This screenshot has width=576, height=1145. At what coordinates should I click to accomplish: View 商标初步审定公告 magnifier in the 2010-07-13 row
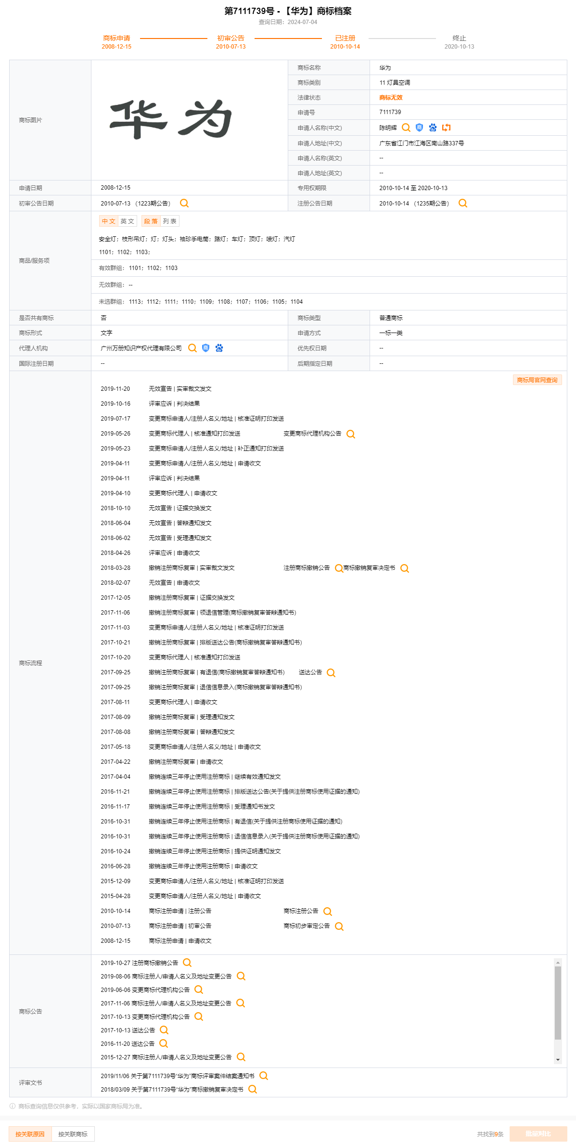(339, 926)
